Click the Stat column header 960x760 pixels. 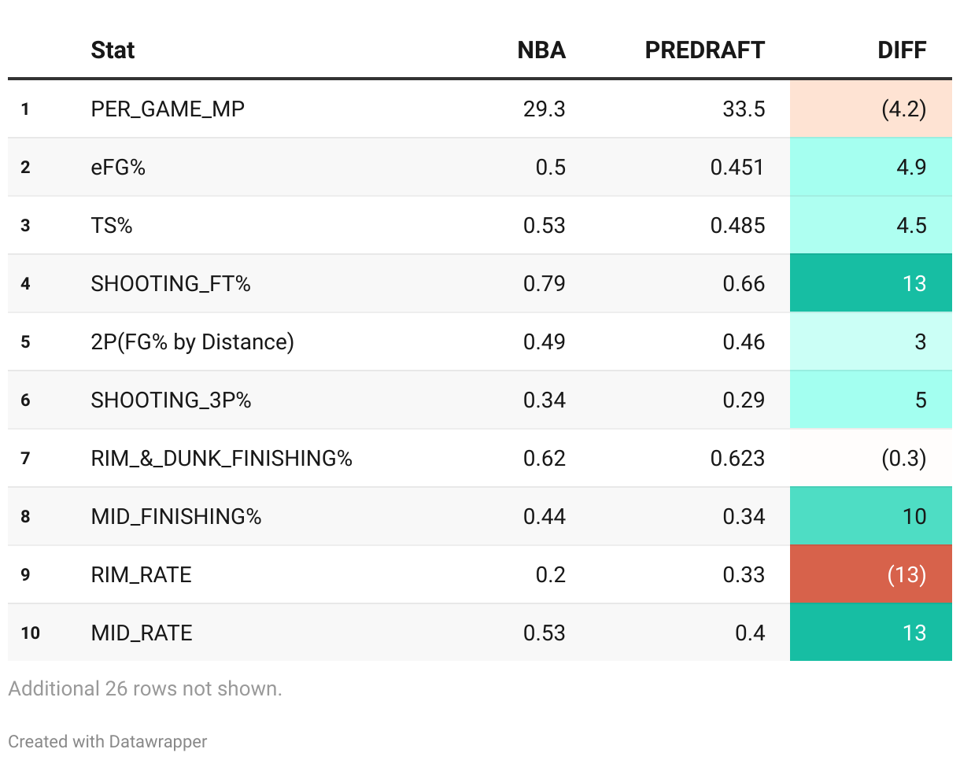pos(113,50)
